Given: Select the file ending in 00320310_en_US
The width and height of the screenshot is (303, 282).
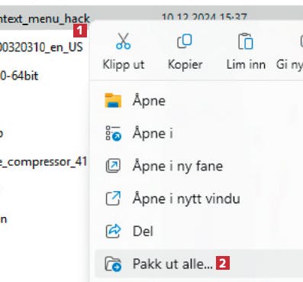Looking at the screenshot, I should pos(41,47).
